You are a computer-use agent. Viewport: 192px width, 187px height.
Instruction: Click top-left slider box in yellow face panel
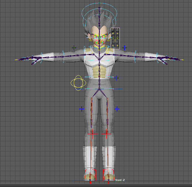pyautogui.click(x=113, y=30)
